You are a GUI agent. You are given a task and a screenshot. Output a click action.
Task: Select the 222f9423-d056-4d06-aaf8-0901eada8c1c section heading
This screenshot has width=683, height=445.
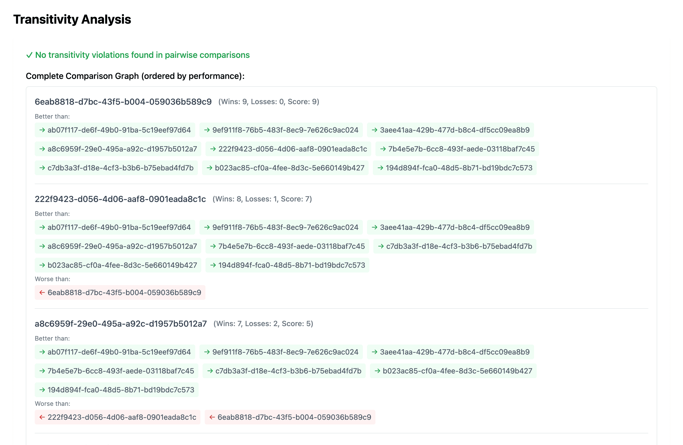pyautogui.click(x=120, y=199)
